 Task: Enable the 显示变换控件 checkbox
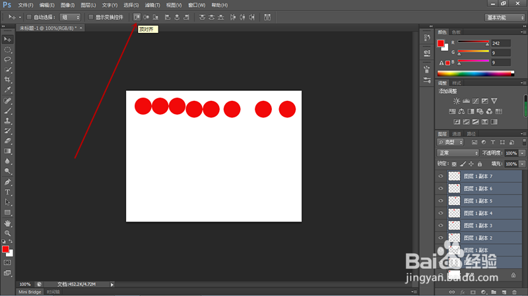(x=90, y=17)
